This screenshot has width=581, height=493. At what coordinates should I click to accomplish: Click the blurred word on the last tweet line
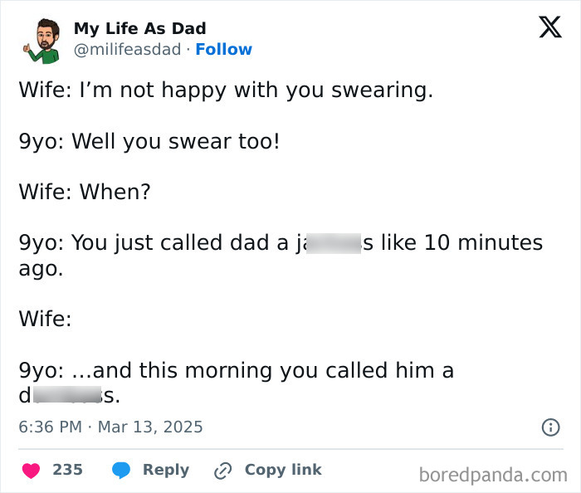click(x=68, y=397)
